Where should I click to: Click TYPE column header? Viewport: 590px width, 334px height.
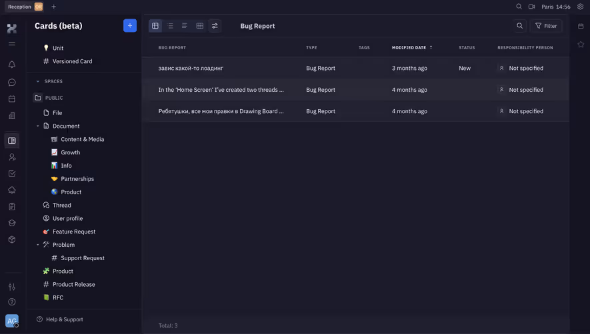tap(311, 48)
